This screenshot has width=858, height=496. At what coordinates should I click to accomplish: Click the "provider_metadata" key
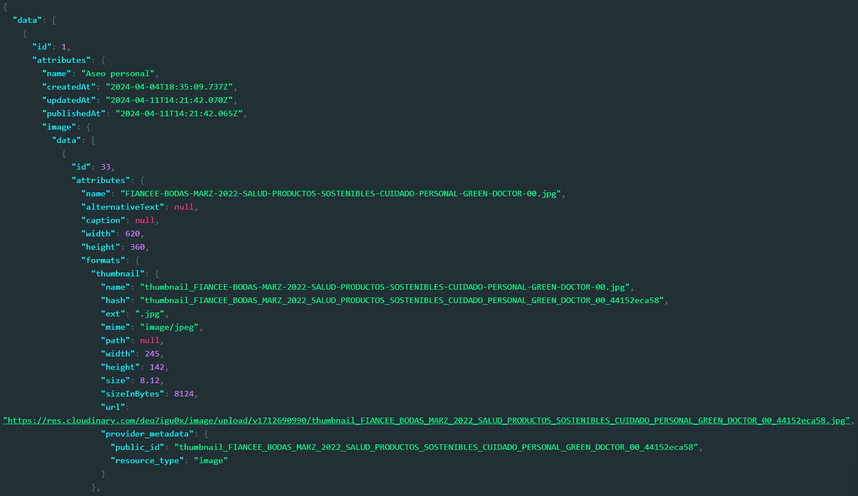(x=147, y=434)
